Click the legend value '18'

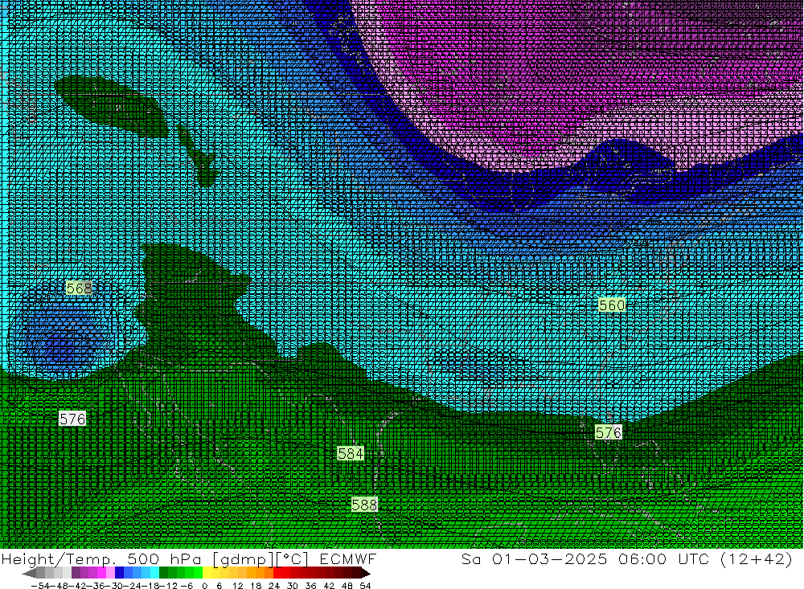pos(256,586)
